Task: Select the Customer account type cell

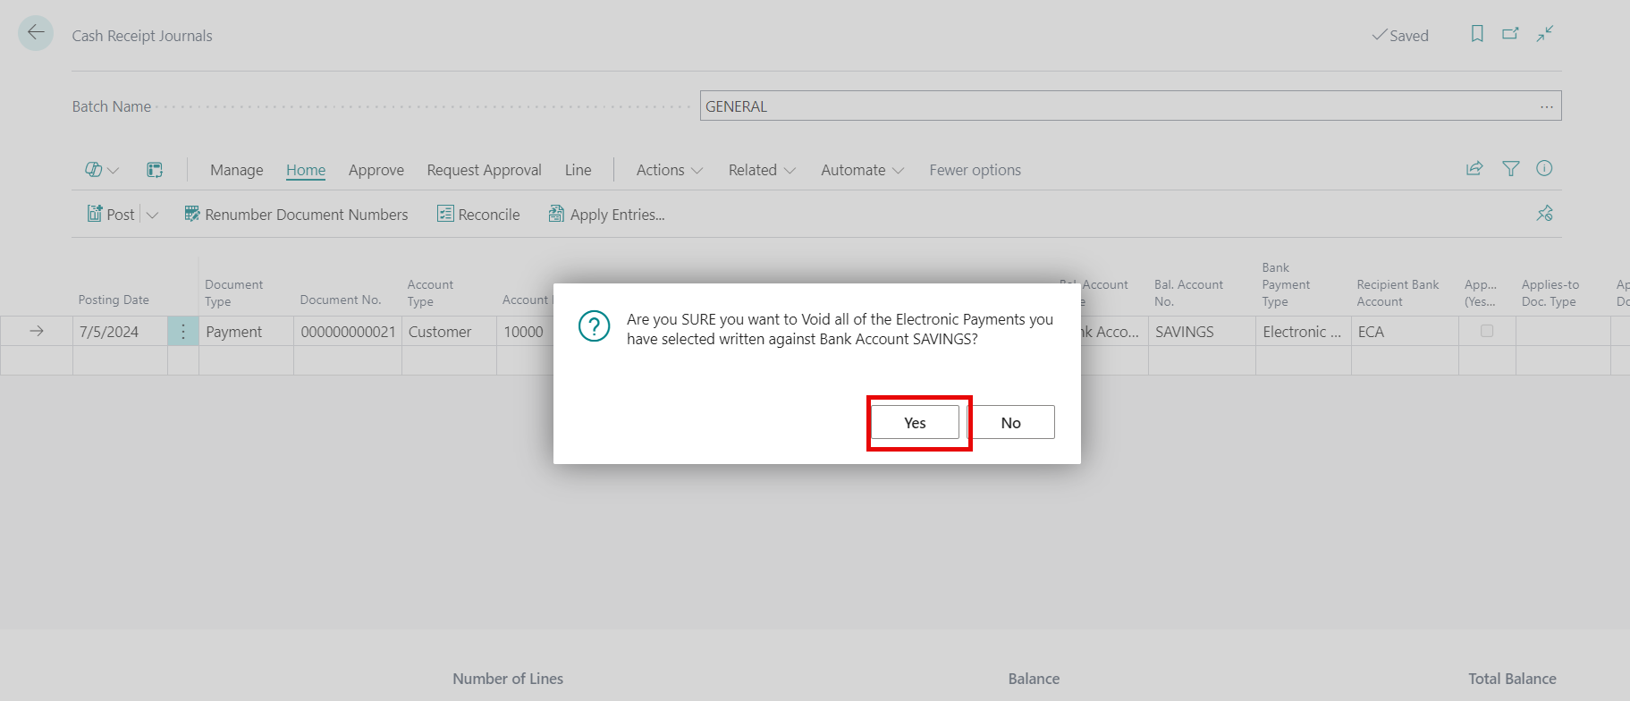Action: coord(449,331)
